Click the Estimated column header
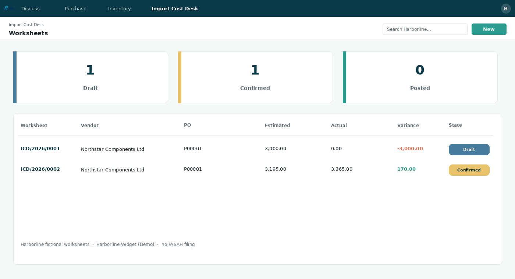This screenshot has height=279, width=515. [x=277, y=125]
